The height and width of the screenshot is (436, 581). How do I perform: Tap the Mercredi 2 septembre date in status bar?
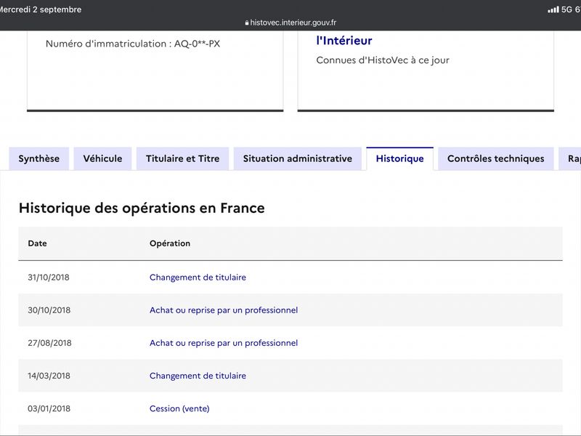pyautogui.click(x=40, y=9)
